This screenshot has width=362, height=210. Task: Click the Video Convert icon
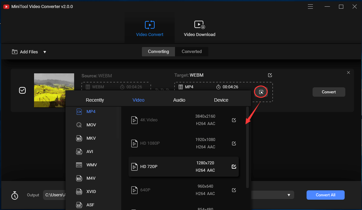[x=150, y=25]
